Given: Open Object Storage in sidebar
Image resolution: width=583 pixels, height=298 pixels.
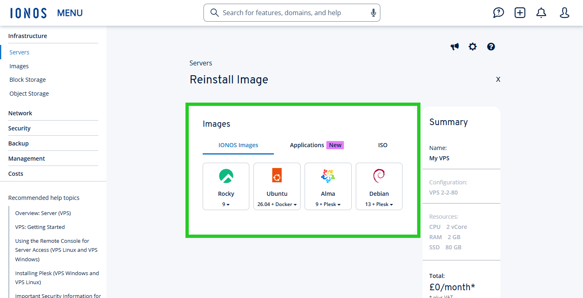Looking at the screenshot, I should coord(29,94).
